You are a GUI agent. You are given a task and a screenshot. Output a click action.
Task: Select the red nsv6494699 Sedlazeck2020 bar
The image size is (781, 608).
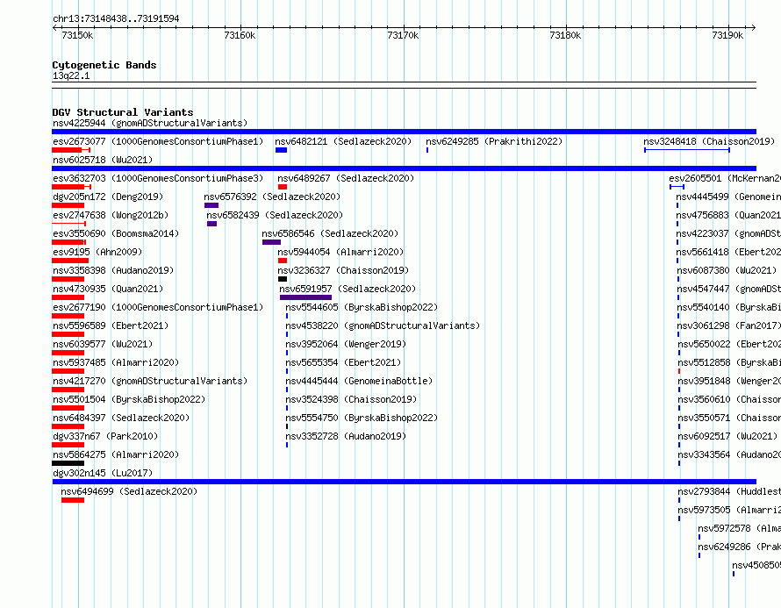(73, 500)
